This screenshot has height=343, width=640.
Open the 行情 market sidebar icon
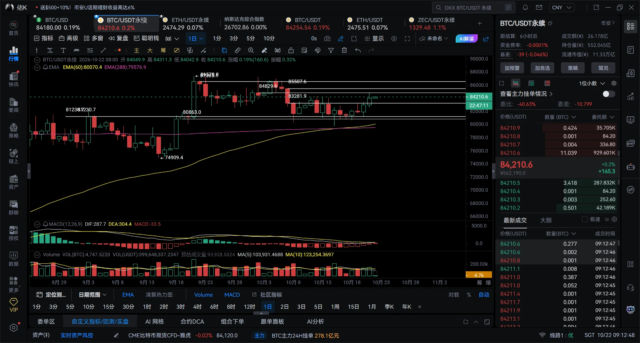[x=14, y=54]
